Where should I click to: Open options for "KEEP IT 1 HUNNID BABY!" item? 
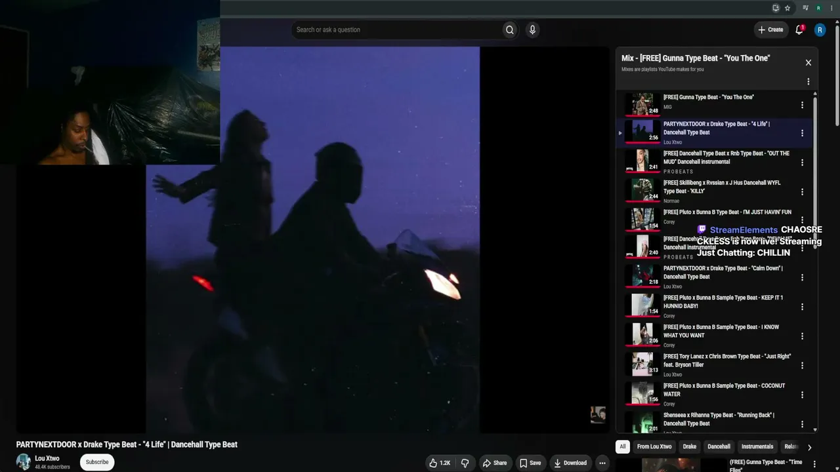click(x=802, y=307)
